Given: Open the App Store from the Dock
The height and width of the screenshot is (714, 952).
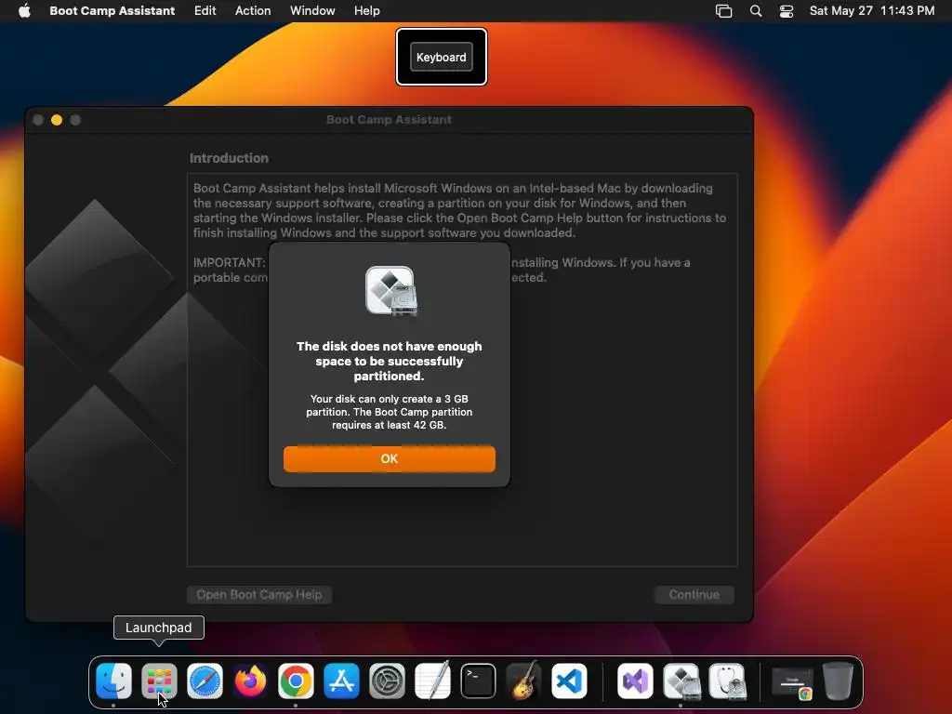Looking at the screenshot, I should (341, 681).
